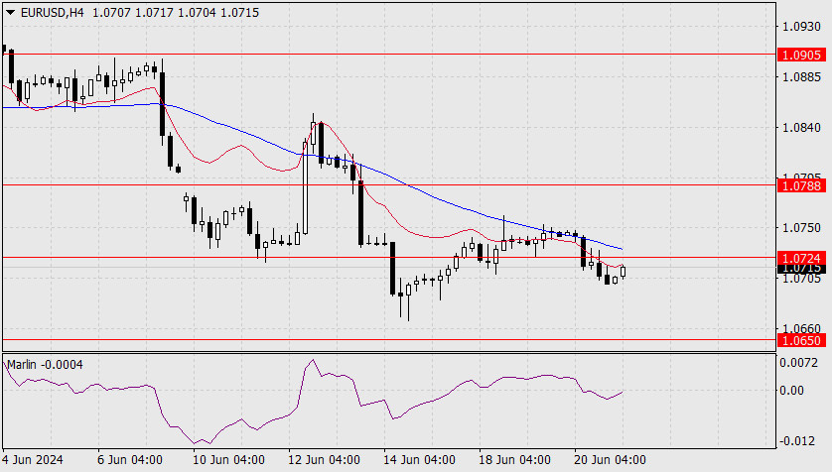The width and height of the screenshot is (832, 472).
Task: Select the Marlin -0.0004 indicator label
Action: (45, 365)
